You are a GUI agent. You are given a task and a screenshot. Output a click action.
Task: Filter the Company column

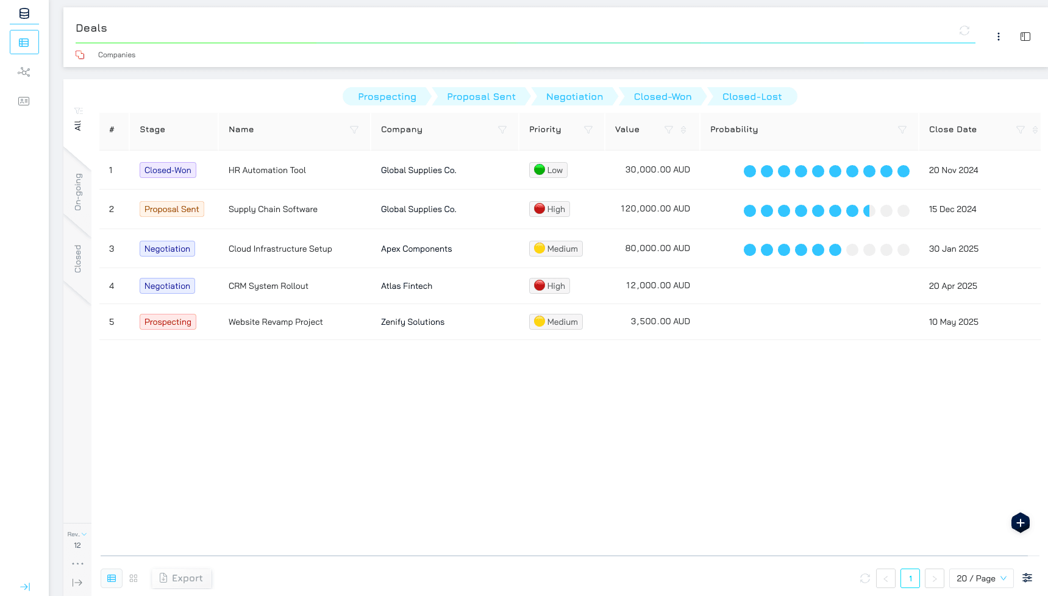pos(502,130)
